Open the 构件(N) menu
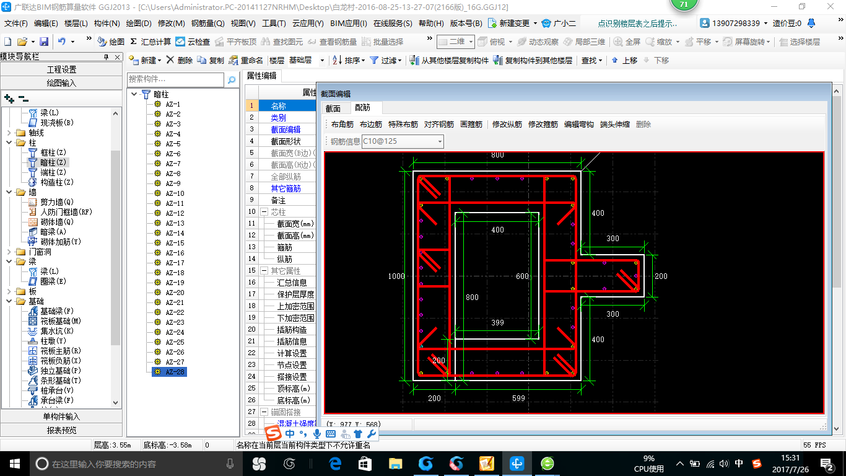This screenshot has width=846, height=476. (107, 23)
